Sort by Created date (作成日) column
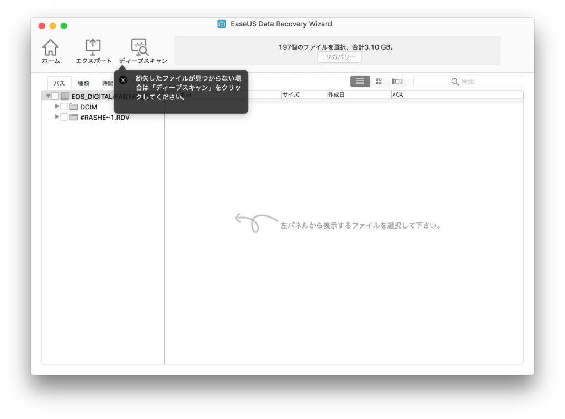565x419 pixels. (359, 94)
